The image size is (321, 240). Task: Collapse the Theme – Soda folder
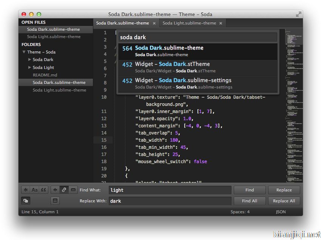24,52
